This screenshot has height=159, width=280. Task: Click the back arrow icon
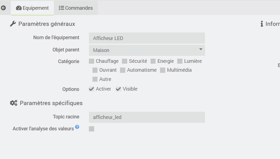(3, 8)
